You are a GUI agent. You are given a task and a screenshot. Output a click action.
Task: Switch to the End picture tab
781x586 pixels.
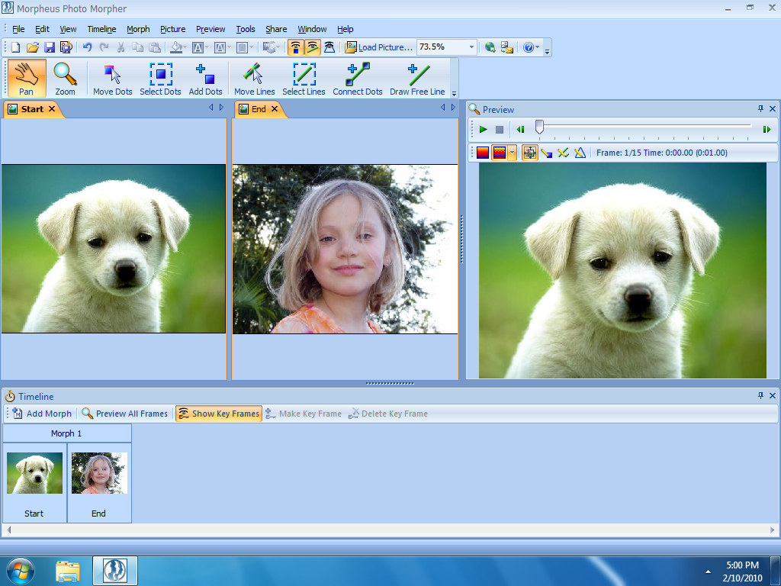click(259, 109)
